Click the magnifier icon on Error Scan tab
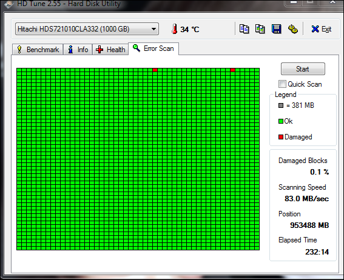This screenshot has width=344, height=280. [x=137, y=48]
